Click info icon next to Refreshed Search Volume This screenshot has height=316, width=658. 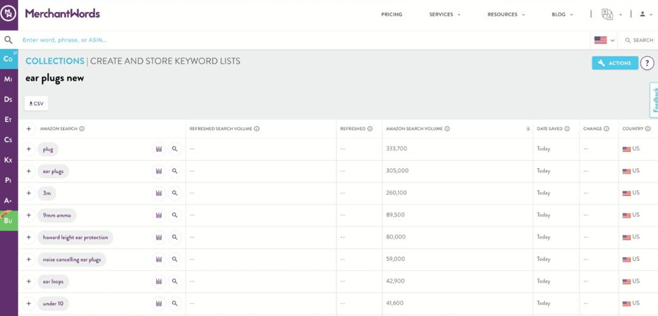point(257,129)
